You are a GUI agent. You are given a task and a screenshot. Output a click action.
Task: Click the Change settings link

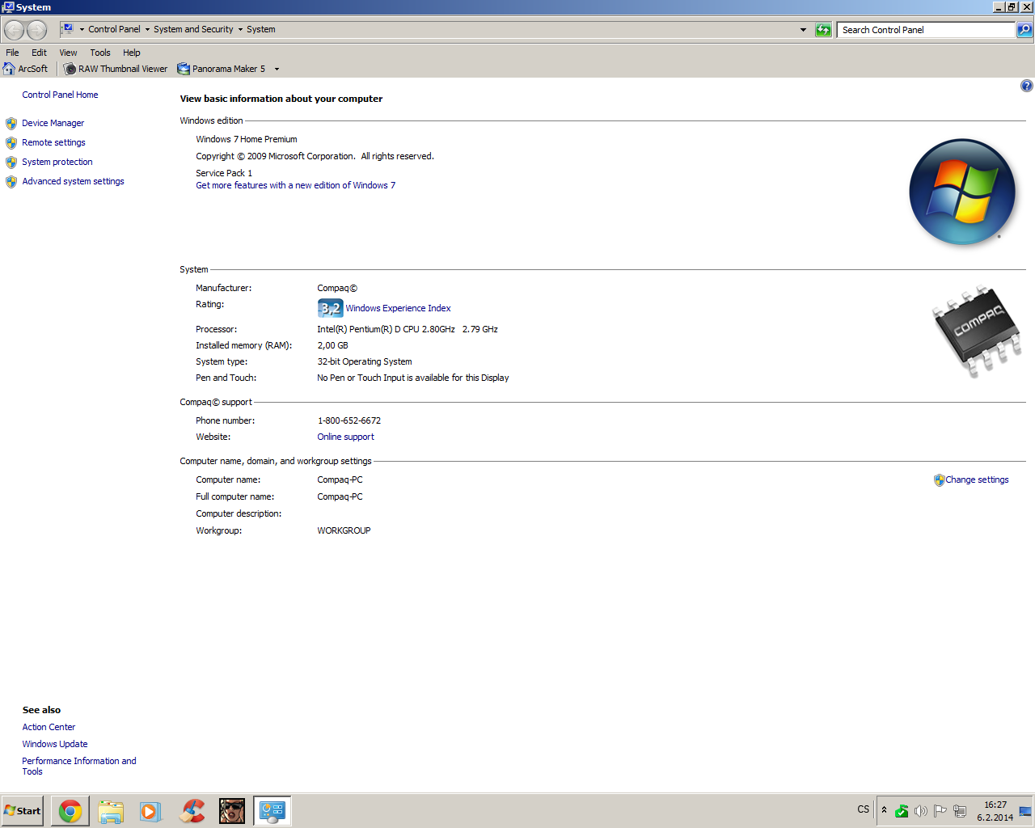977,479
